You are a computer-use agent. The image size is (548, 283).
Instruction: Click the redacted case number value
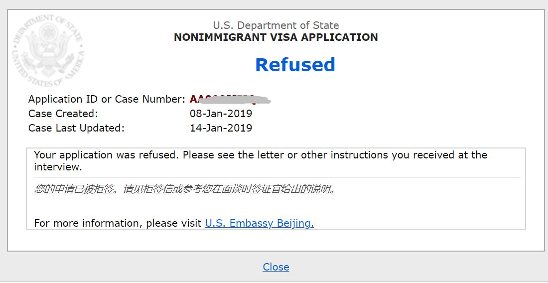[230, 99]
